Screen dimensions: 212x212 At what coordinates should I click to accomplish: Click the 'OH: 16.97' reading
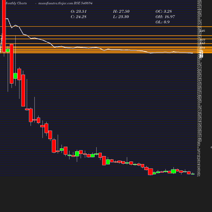point(165,17)
